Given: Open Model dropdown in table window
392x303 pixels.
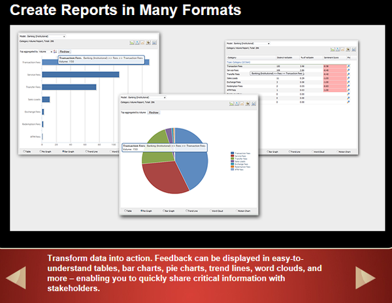Looking at the screenshot, I should pyautogui.click(x=252, y=44).
